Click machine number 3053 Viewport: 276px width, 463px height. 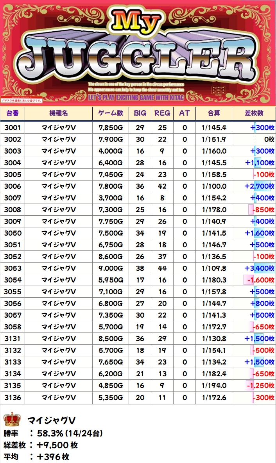[x=13, y=268]
